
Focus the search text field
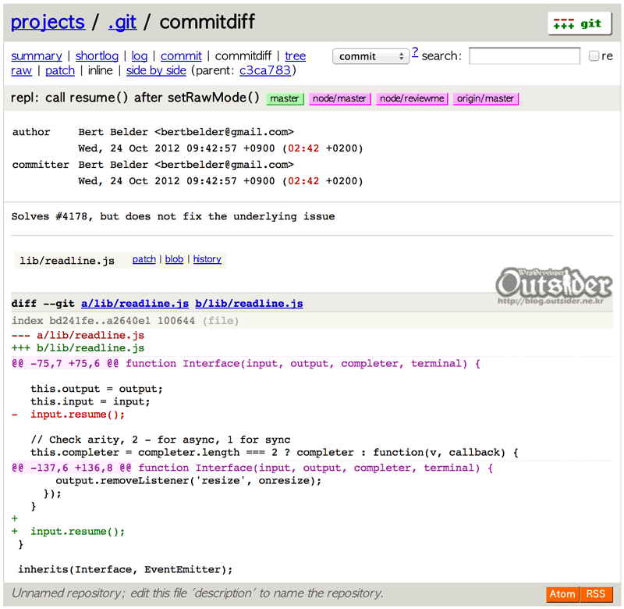(x=524, y=55)
